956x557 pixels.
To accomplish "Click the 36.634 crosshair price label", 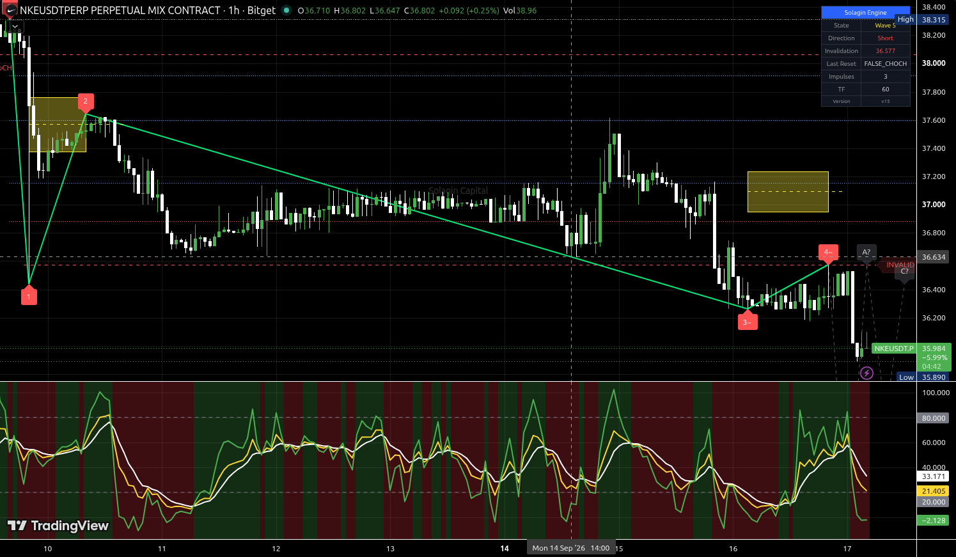I will pos(934,257).
